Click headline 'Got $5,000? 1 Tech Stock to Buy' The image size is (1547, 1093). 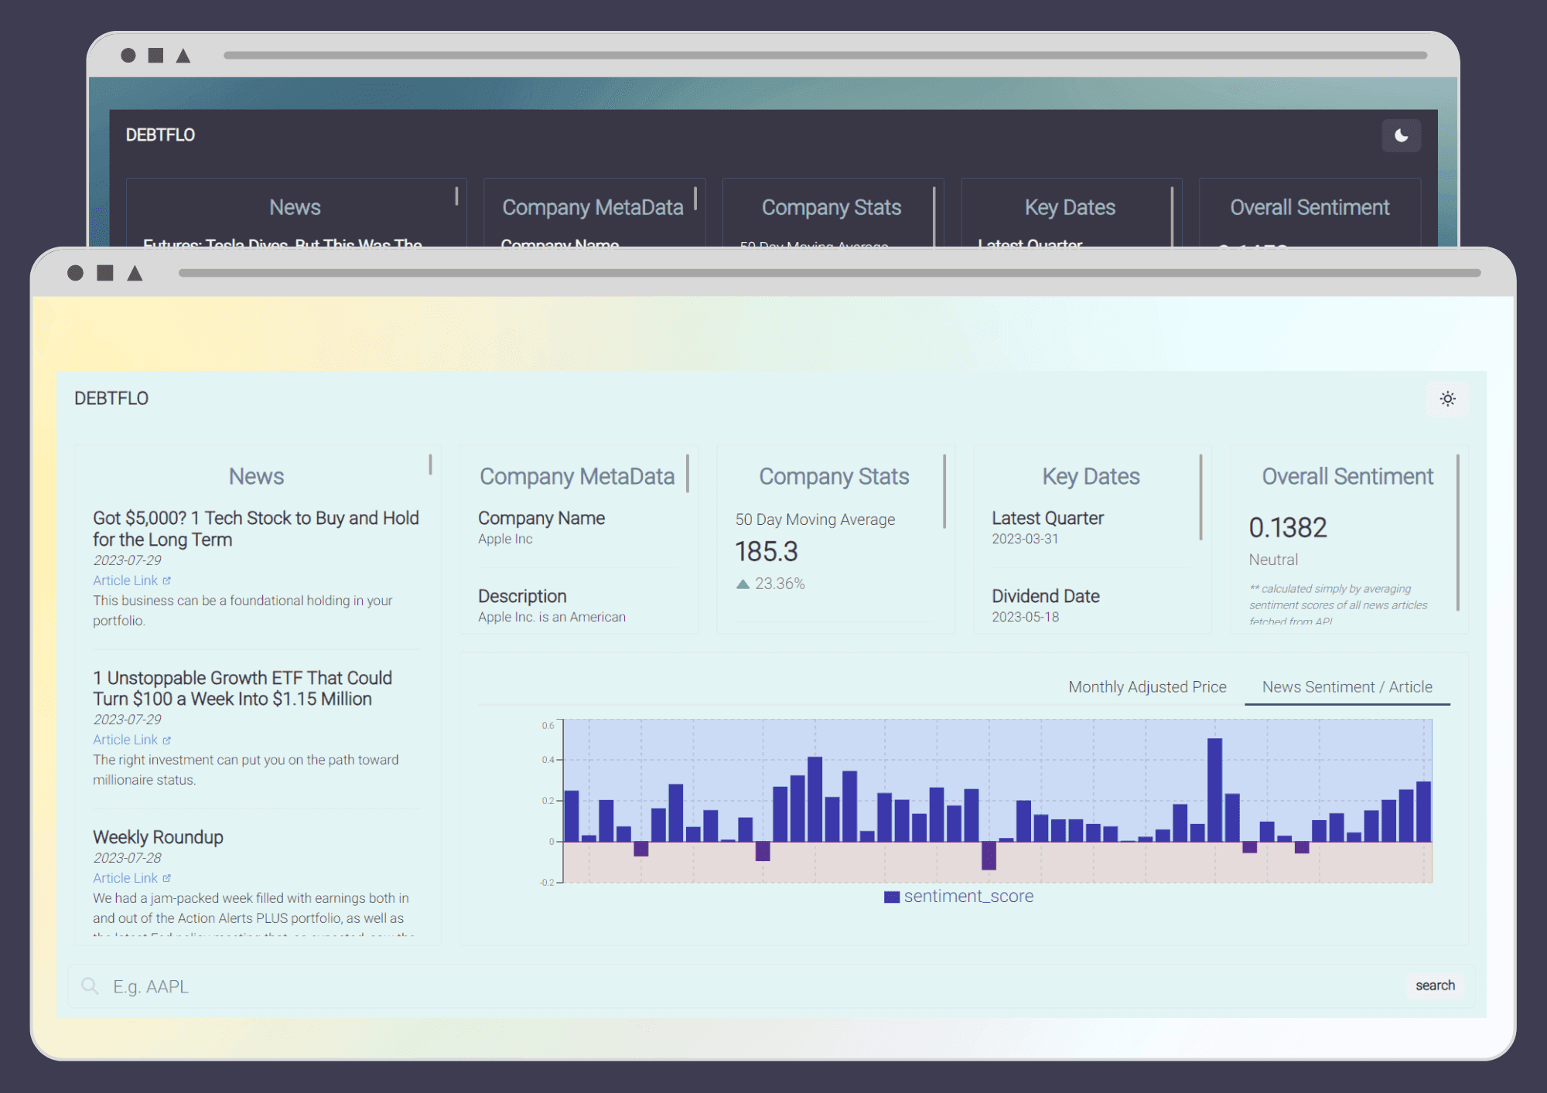(x=256, y=529)
